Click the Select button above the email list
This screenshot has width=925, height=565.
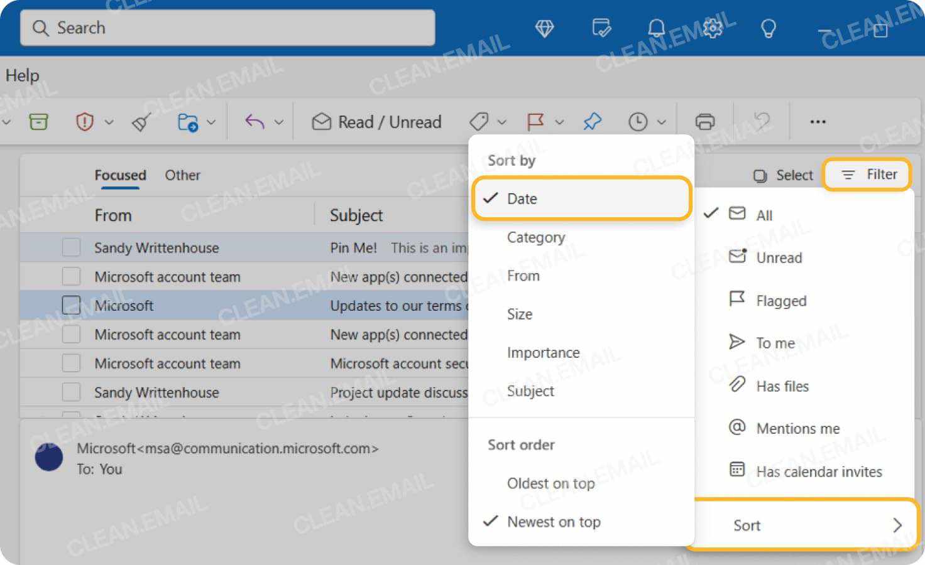click(x=782, y=175)
